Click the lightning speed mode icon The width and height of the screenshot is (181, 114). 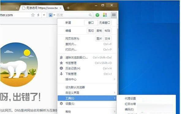coord(38,15)
